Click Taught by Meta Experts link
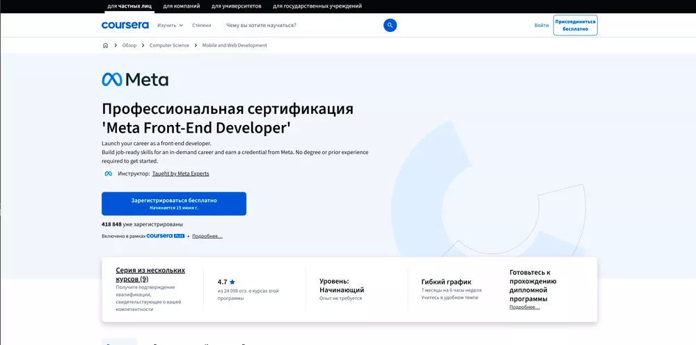This screenshot has width=696, height=345. pyautogui.click(x=181, y=174)
